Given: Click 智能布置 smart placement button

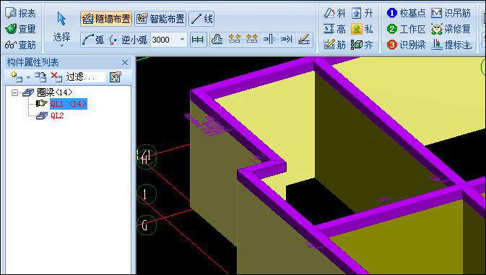Looking at the screenshot, I should point(160,19).
